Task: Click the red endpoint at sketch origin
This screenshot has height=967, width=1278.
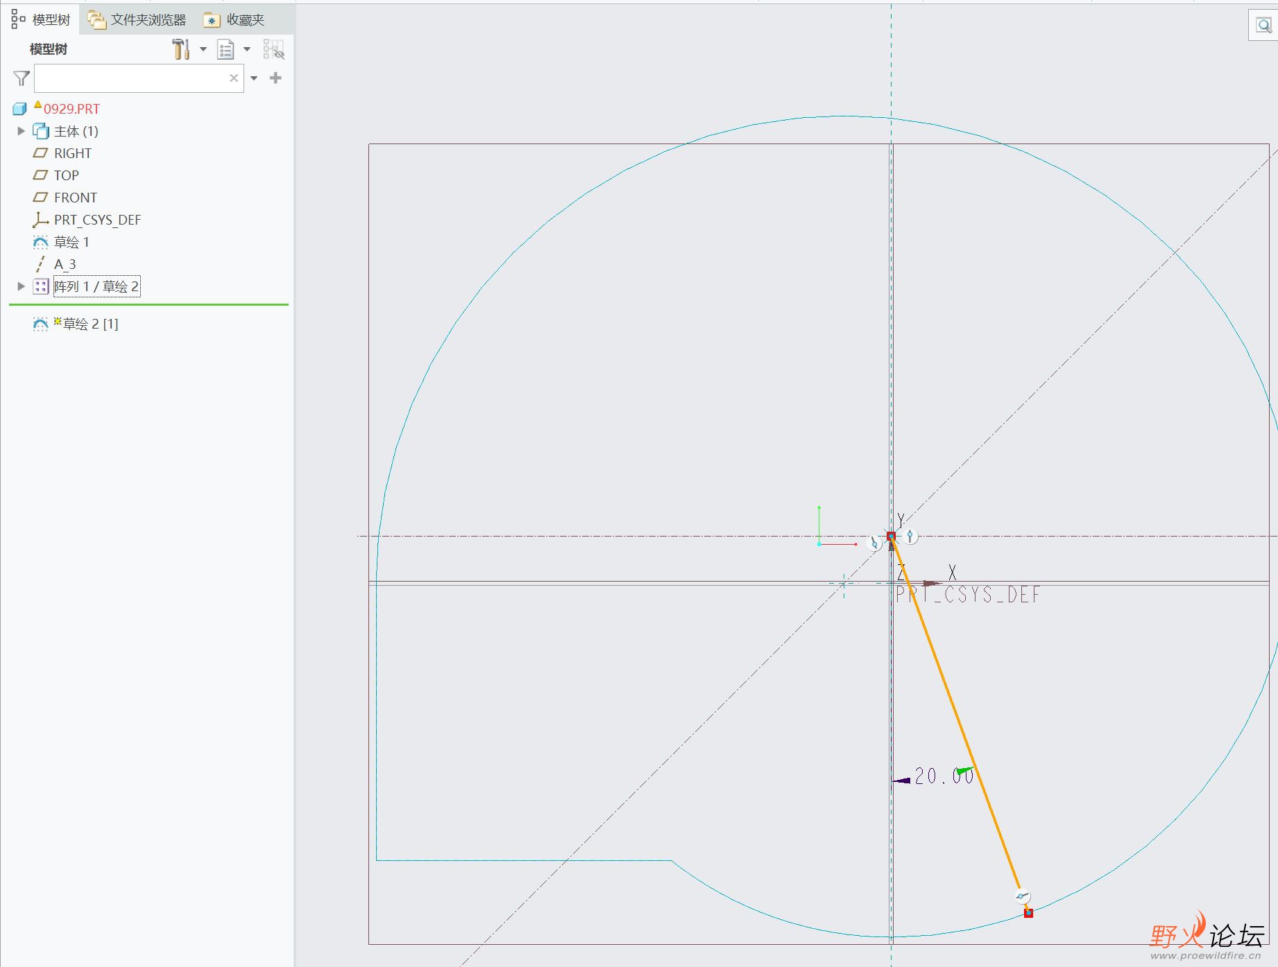Action: (x=891, y=536)
